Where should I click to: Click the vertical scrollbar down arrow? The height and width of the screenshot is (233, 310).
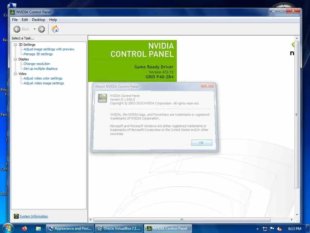(297, 214)
